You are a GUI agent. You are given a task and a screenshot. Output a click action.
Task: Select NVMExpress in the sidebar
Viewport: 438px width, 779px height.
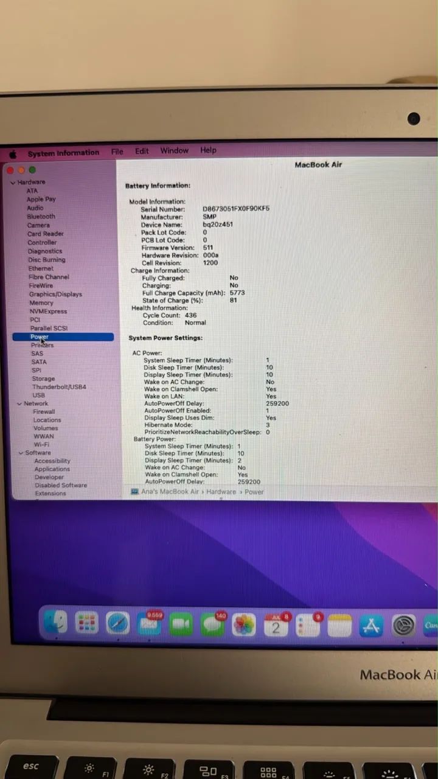click(x=48, y=311)
